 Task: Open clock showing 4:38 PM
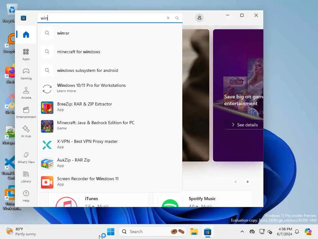coord(284,232)
